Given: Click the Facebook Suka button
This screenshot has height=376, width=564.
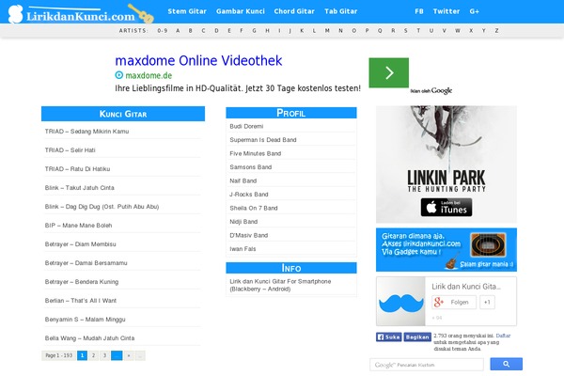Looking at the screenshot, I should point(388,337).
